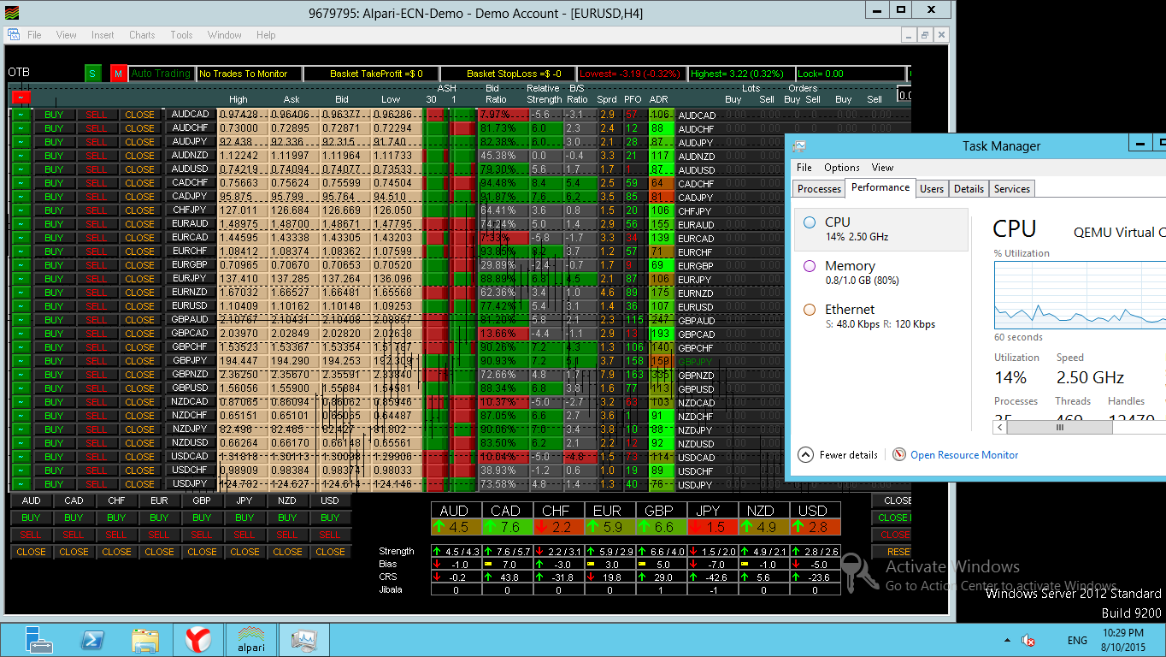Click SELL on the EURUSD row
This screenshot has width=1166, height=657.
coord(97,306)
